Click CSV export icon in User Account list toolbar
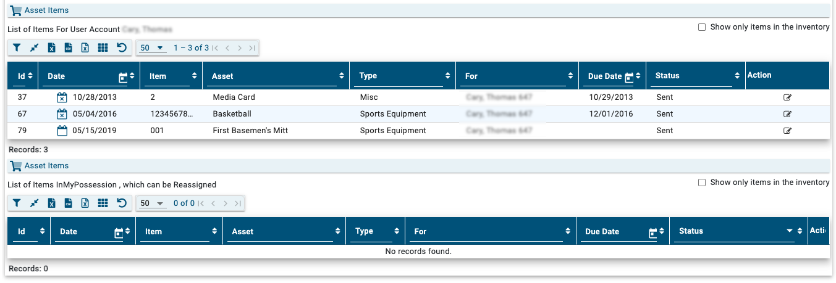This screenshot has height=283, width=836. click(69, 48)
